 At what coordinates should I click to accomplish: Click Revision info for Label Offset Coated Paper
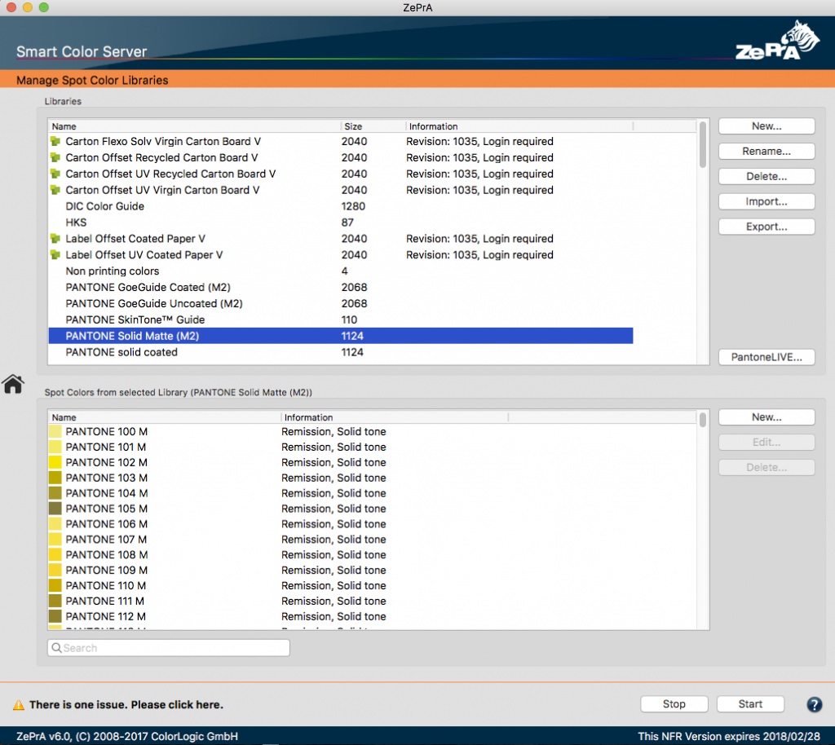pos(479,239)
